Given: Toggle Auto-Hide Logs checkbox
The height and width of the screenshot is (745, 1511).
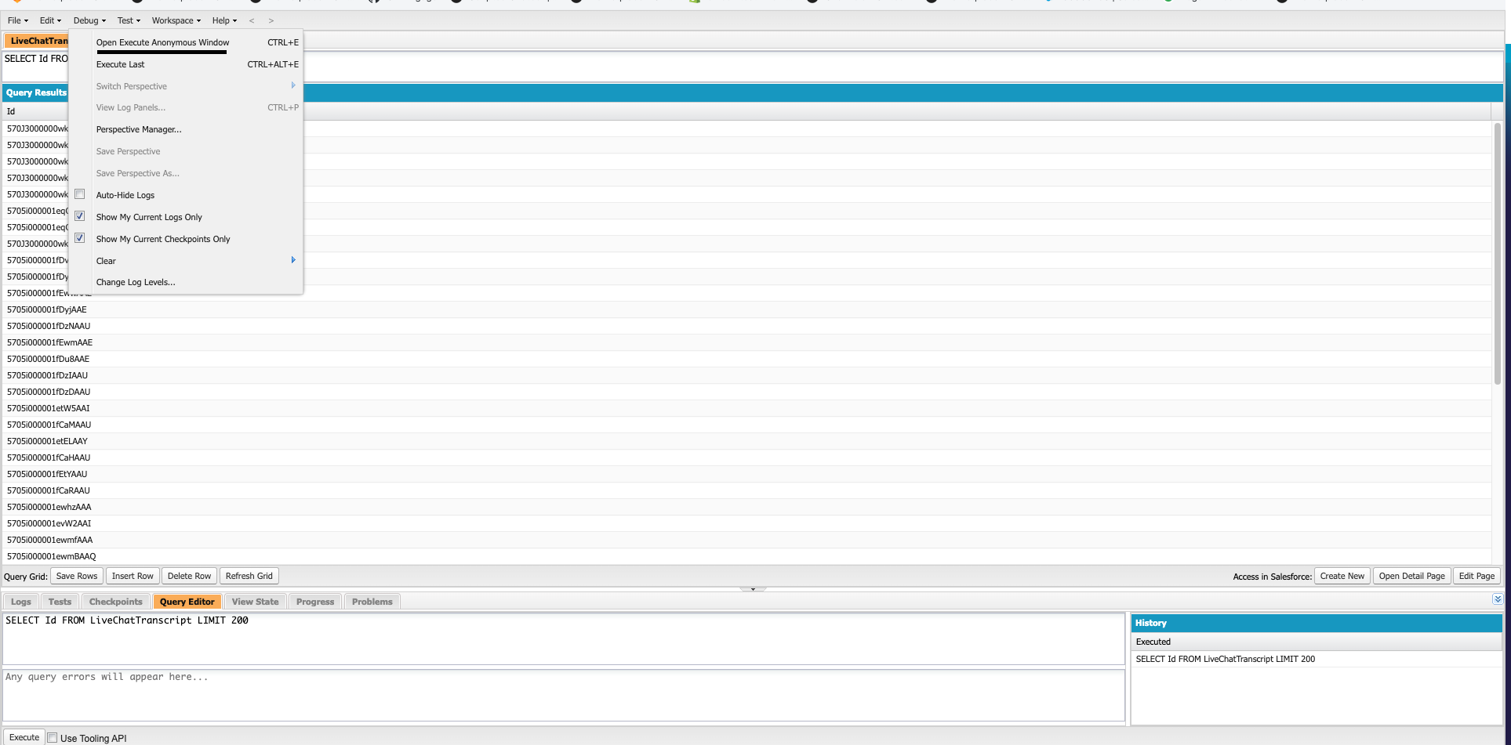Looking at the screenshot, I should tap(79, 194).
